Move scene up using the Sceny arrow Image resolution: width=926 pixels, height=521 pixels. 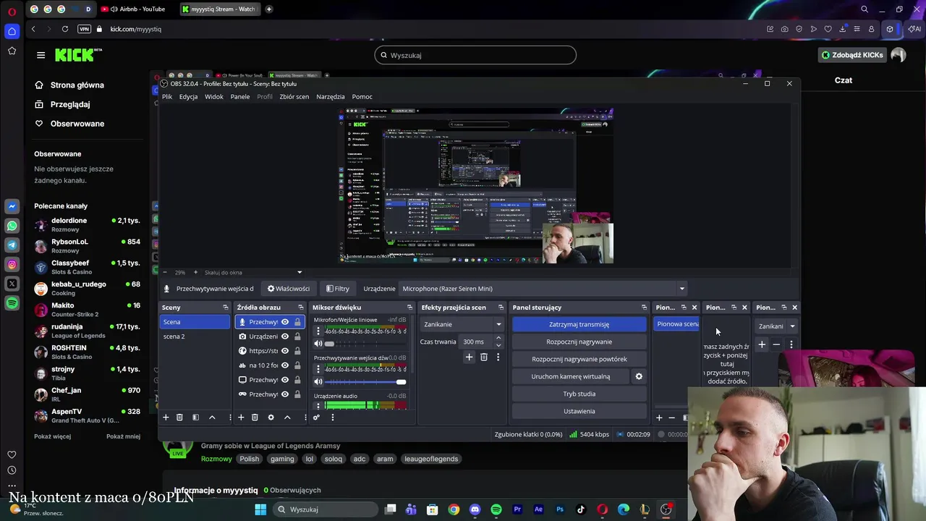click(x=212, y=418)
